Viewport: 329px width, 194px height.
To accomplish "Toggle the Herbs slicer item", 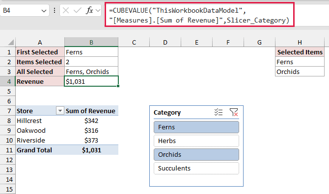I will click(x=196, y=141).
